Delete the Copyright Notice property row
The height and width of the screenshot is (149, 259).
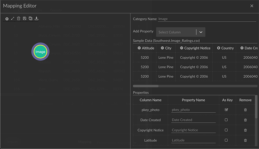point(245,130)
